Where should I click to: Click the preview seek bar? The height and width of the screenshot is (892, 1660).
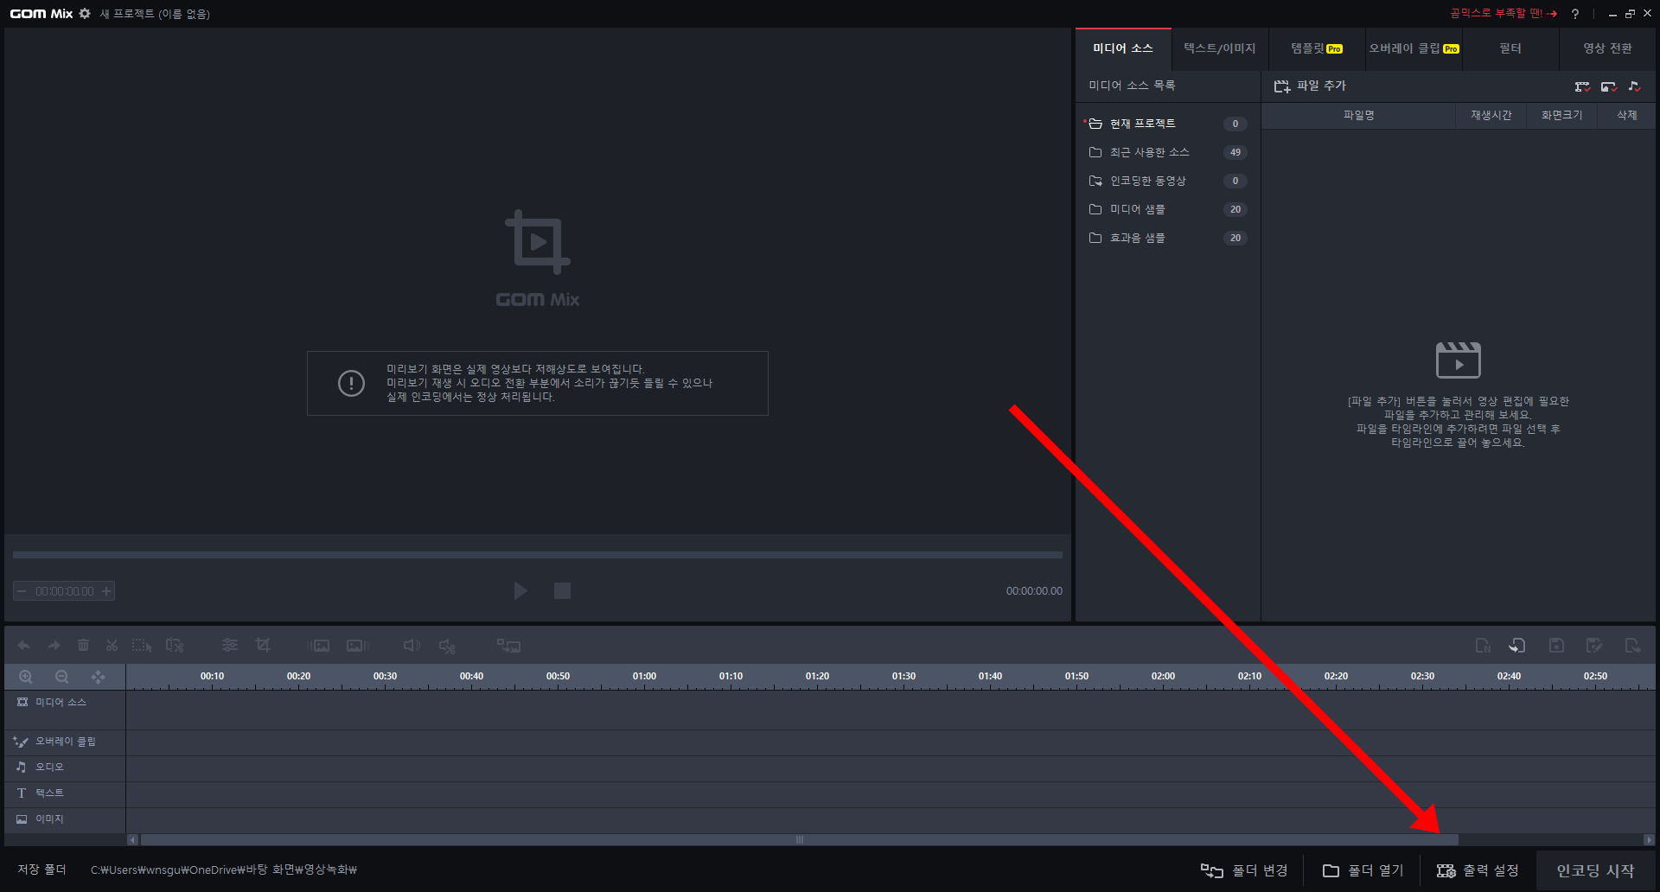coord(538,555)
